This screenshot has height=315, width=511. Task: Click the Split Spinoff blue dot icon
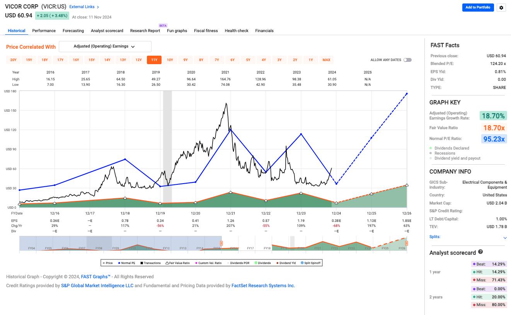302,263
